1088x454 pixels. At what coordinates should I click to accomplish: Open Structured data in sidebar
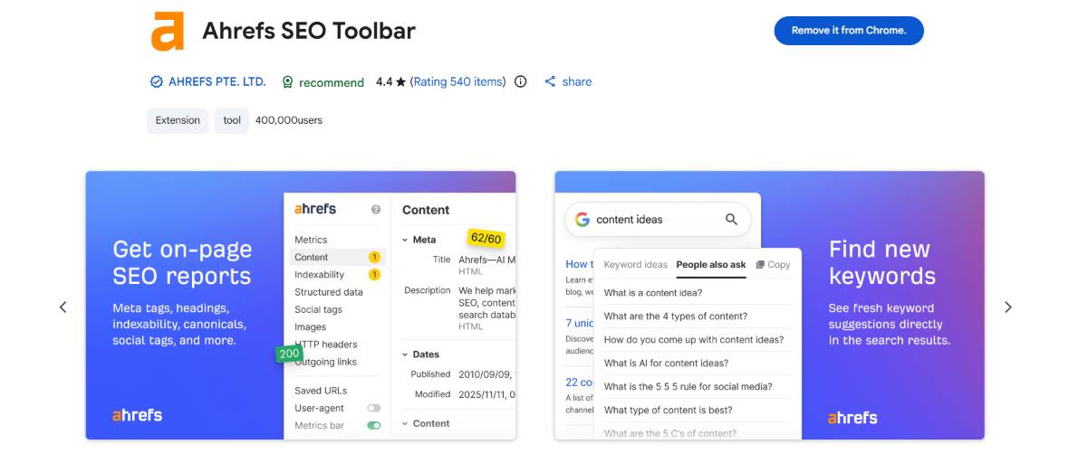329,292
